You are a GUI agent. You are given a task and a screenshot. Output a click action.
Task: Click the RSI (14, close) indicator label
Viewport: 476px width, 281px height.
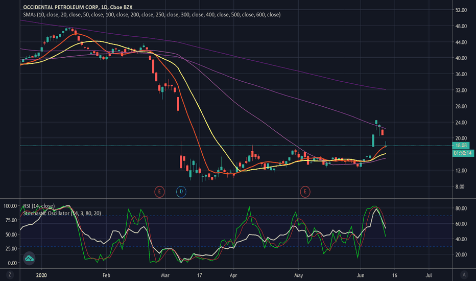point(39,206)
